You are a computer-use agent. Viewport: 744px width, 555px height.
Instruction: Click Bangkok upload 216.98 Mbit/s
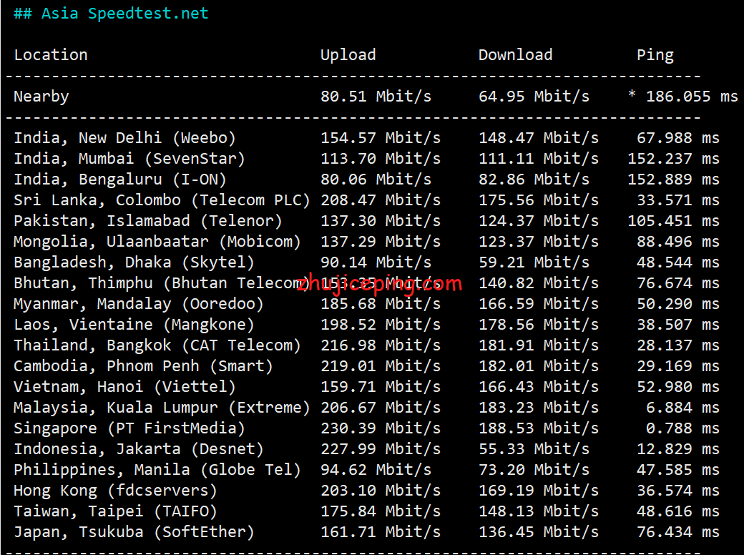coord(381,346)
